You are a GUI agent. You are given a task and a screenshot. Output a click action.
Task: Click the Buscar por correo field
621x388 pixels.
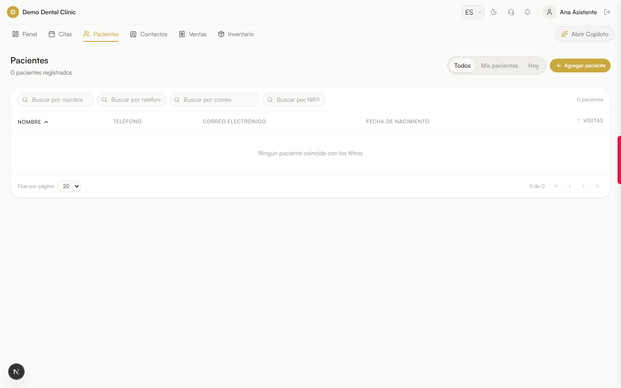point(214,100)
